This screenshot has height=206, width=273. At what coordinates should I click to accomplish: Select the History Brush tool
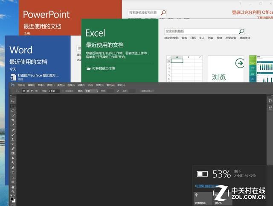[13, 144]
